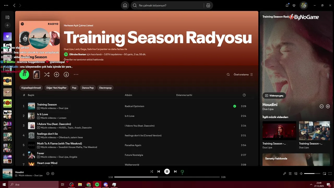Open second related video thumbnail with guitar
The image size is (334, 188).
coord(314,131)
